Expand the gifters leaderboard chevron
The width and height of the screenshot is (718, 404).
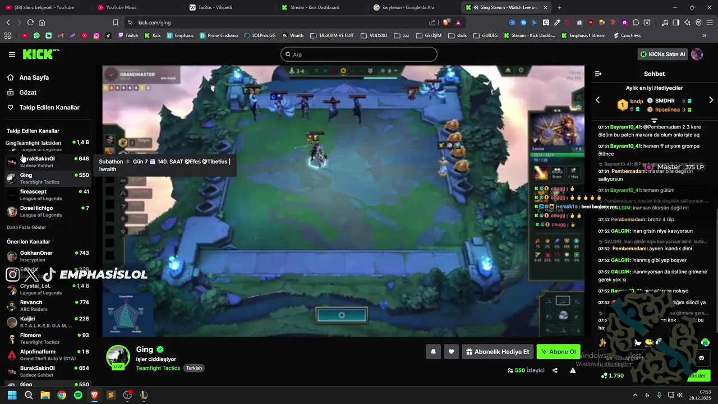tap(654, 120)
